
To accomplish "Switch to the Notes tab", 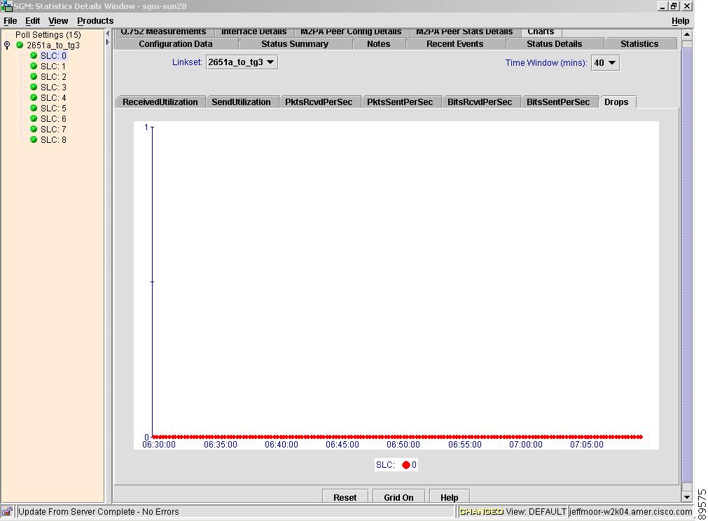I will click(x=378, y=44).
